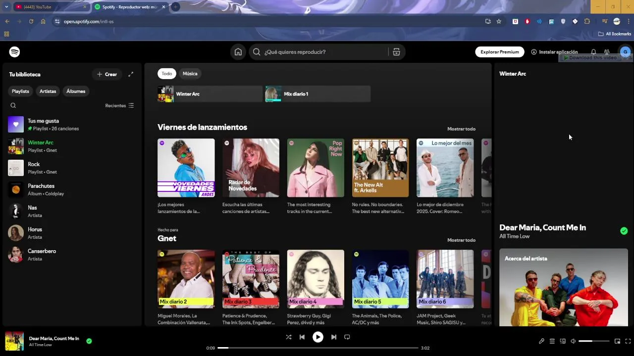
Task: Toggle liked checkmark in now playing bar
Action: [89, 341]
